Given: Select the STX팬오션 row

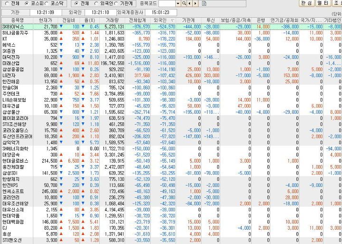Looking at the screenshot, I should click(x=171, y=240).
